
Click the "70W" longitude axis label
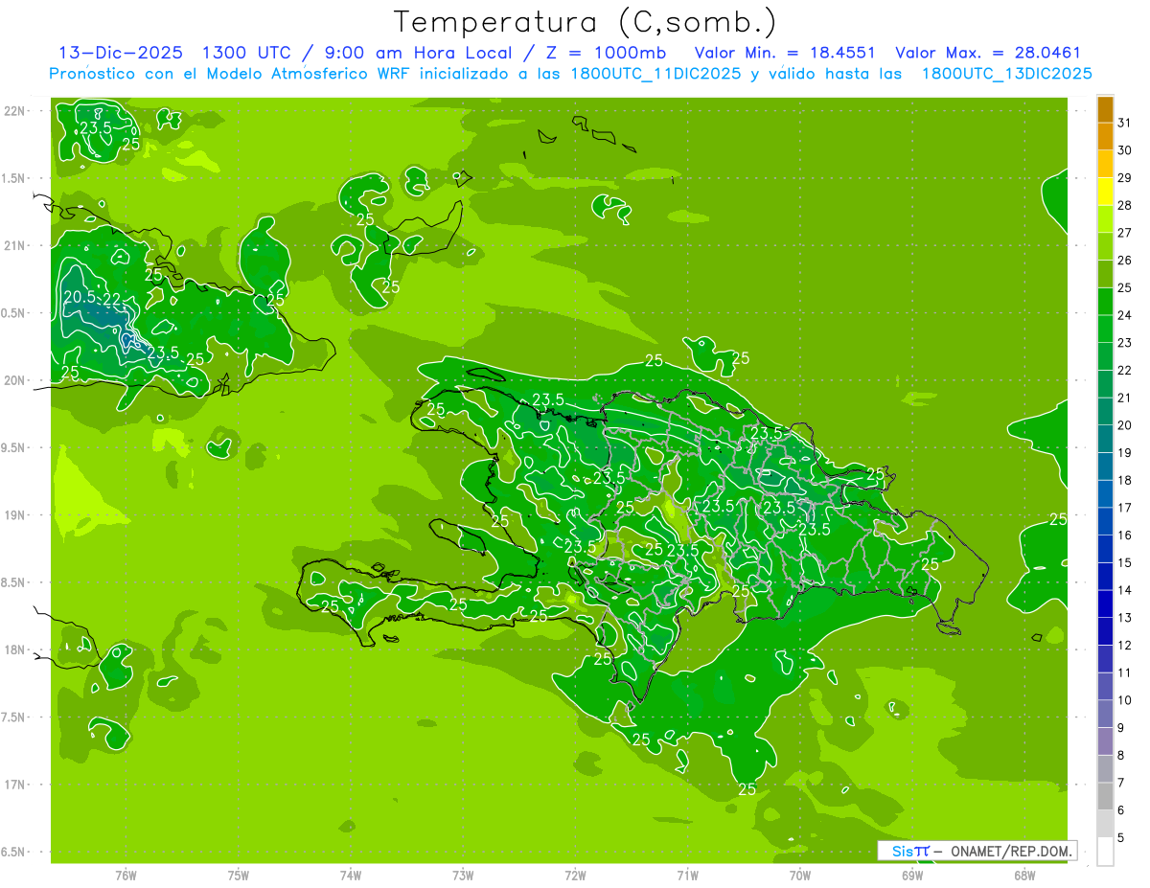pos(800,875)
